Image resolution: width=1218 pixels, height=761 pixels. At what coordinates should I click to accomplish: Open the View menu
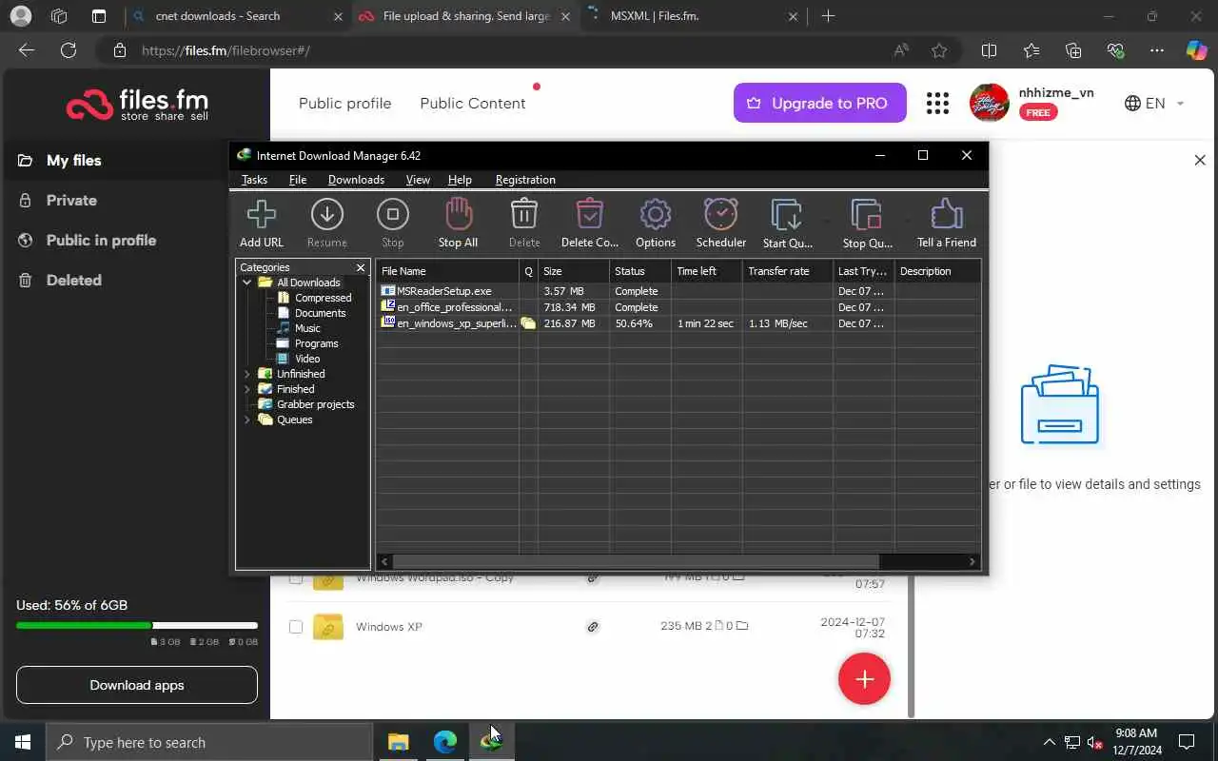[x=418, y=180]
